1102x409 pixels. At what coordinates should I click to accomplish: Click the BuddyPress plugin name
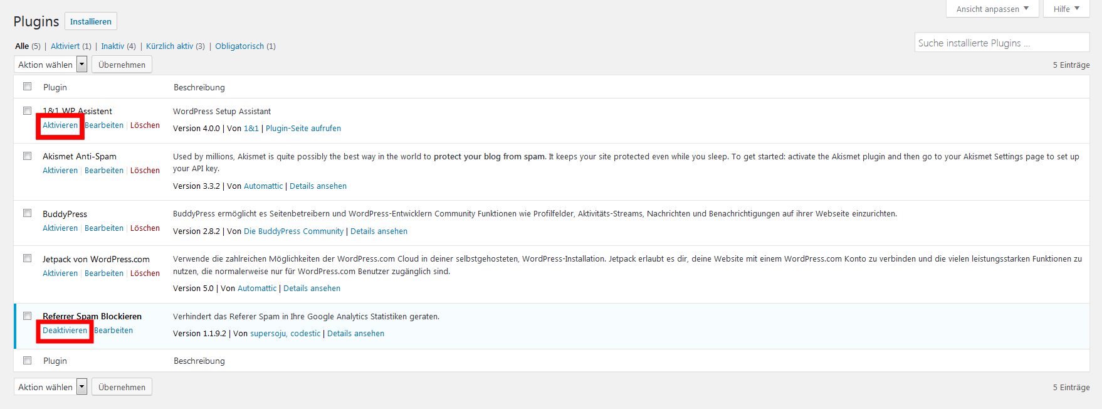click(65, 214)
